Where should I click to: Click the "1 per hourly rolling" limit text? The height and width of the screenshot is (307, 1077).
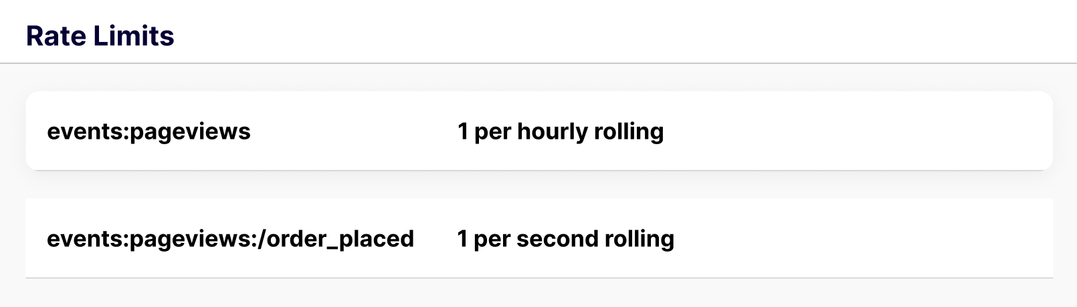(x=560, y=131)
